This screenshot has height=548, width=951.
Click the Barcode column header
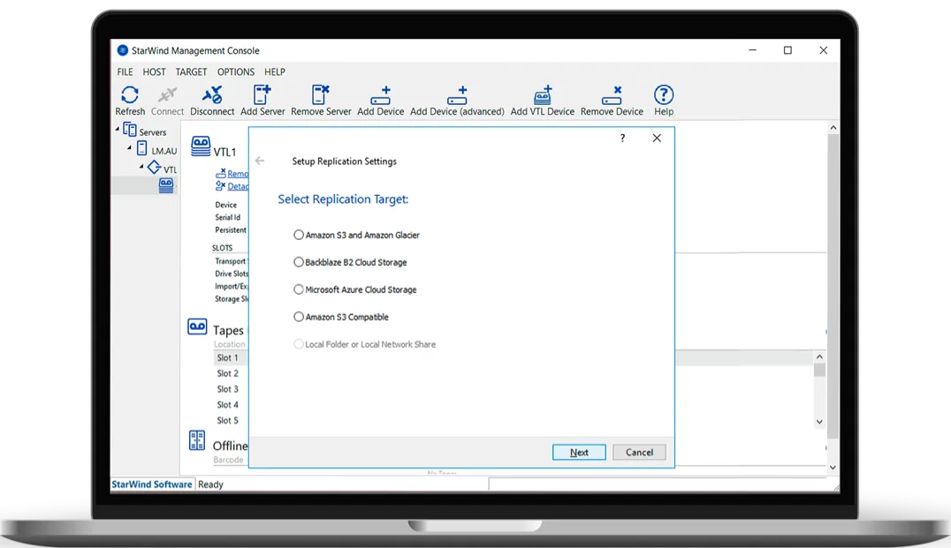point(228,460)
